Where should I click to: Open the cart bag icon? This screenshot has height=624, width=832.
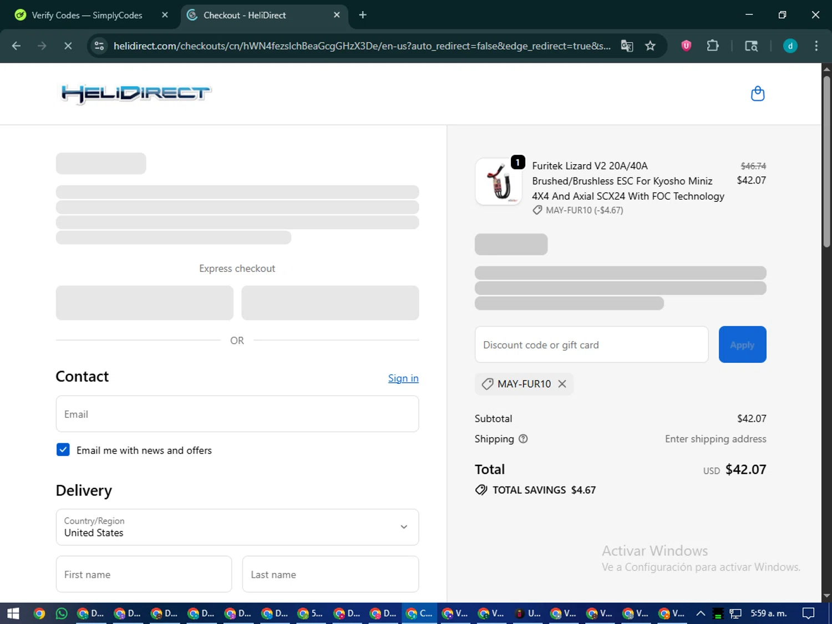[758, 94]
